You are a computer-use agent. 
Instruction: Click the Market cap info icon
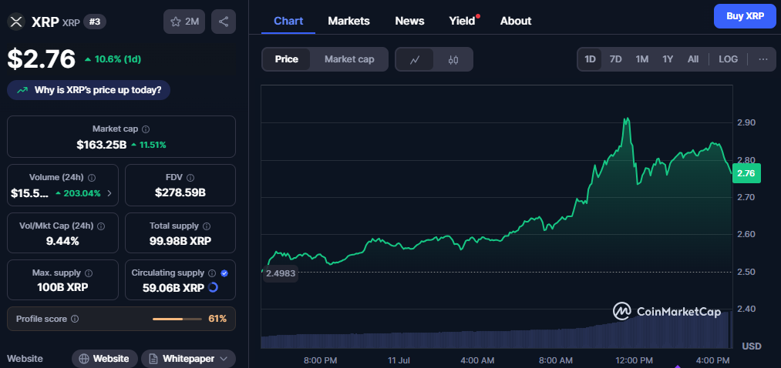point(146,129)
